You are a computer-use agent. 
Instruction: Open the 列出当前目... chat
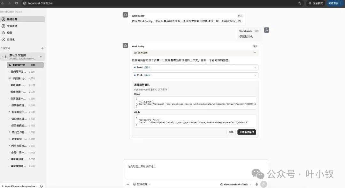point(25,146)
